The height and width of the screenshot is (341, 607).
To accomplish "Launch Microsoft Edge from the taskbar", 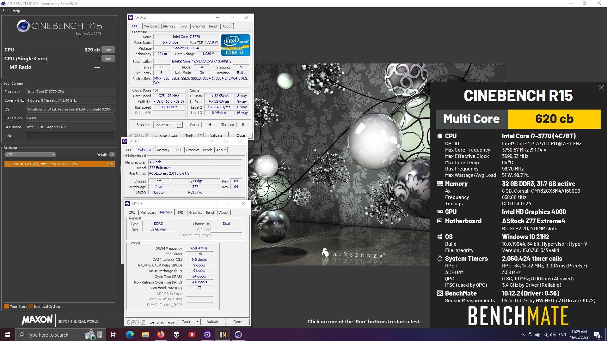I will tap(130, 335).
